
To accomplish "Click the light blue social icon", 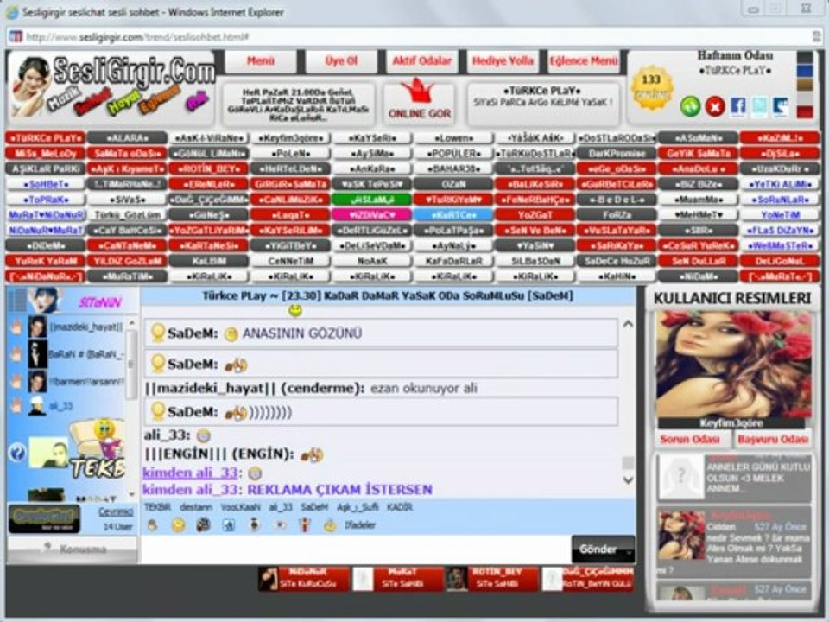I will point(759,106).
